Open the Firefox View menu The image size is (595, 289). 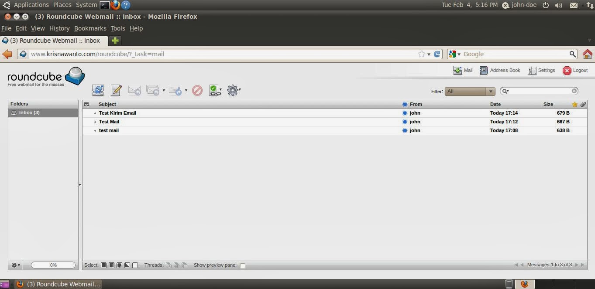[x=38, y=28]
